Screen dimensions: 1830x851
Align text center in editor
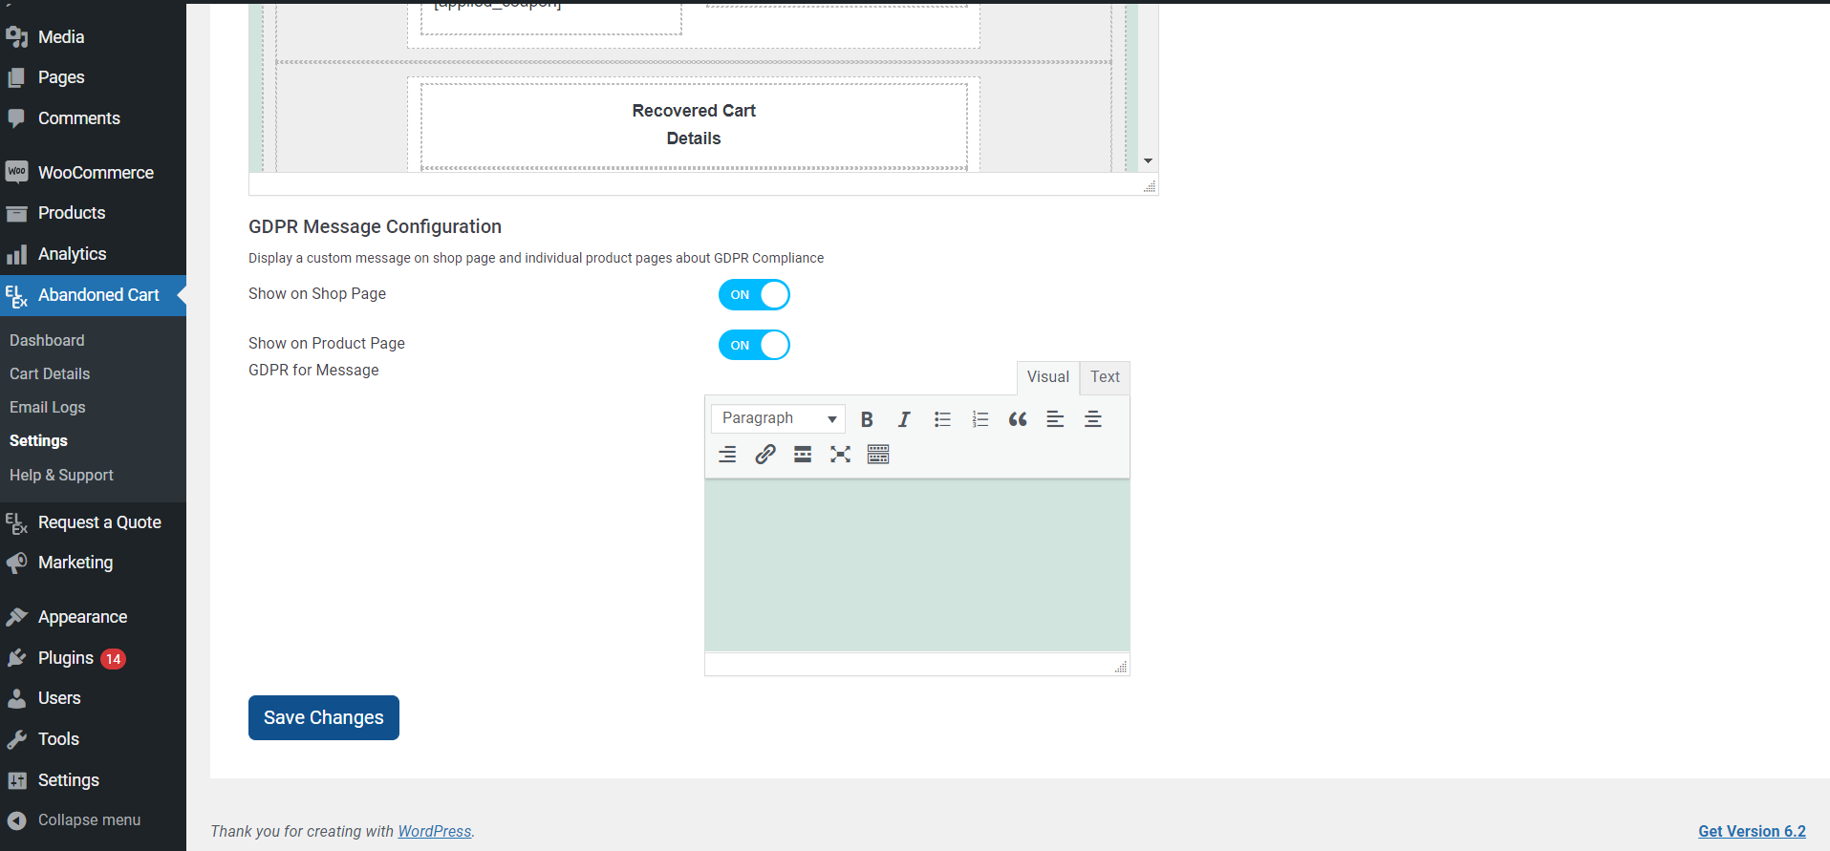click(x=1093, y=419)
